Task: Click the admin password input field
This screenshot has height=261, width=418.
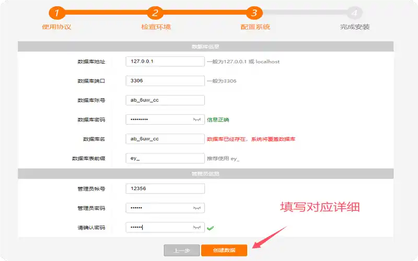Action: (x=165, y=208)
